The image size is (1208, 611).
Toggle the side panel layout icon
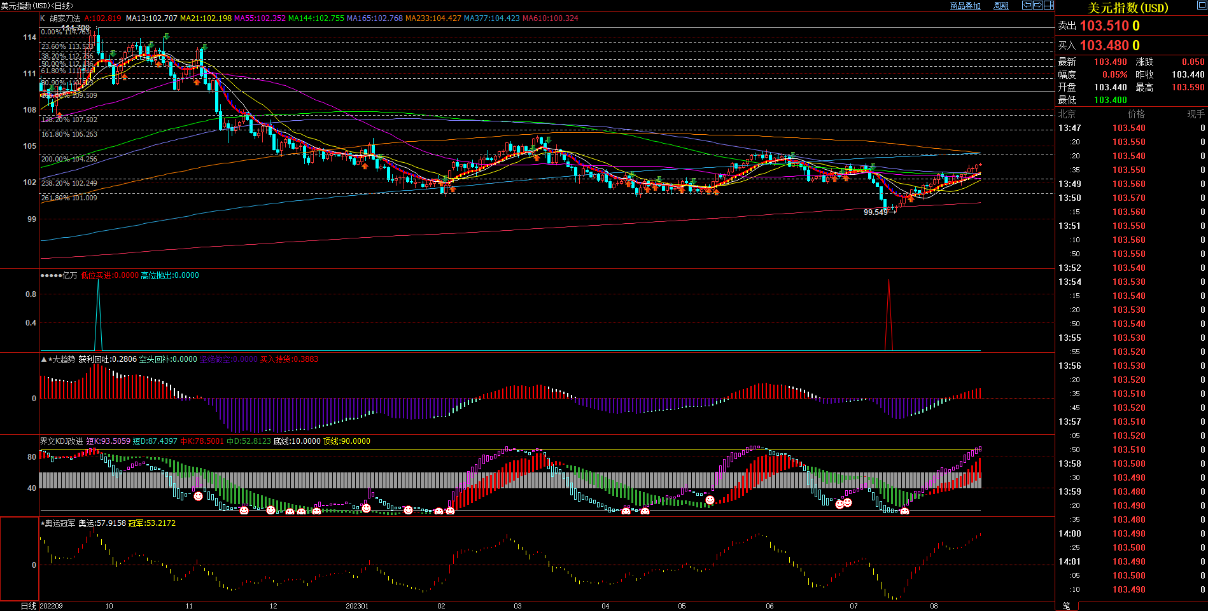[x=1048, y=5]
